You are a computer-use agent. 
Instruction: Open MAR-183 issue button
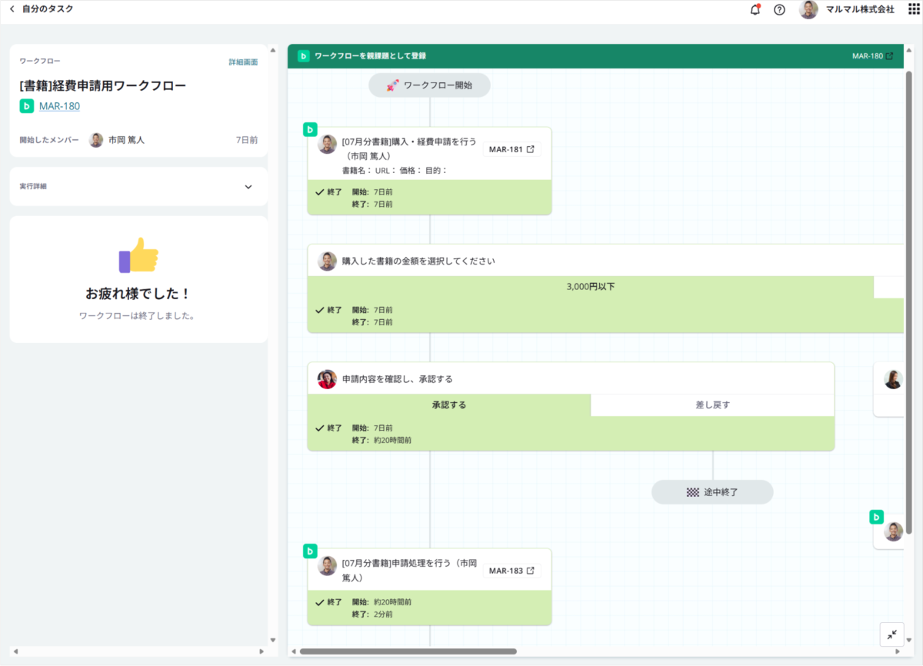[x=511, y=571]
